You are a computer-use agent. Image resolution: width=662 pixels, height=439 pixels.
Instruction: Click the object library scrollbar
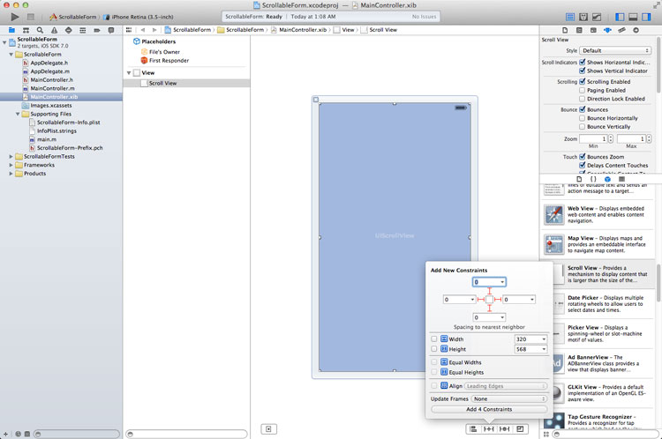pos(658,281)
